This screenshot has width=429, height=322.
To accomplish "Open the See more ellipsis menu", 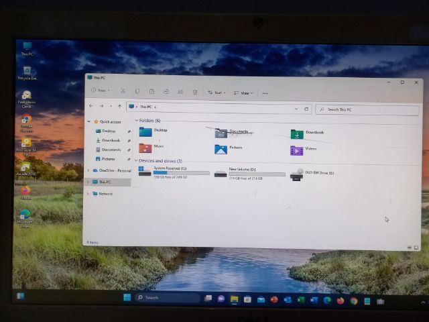I will coord(265,93).
